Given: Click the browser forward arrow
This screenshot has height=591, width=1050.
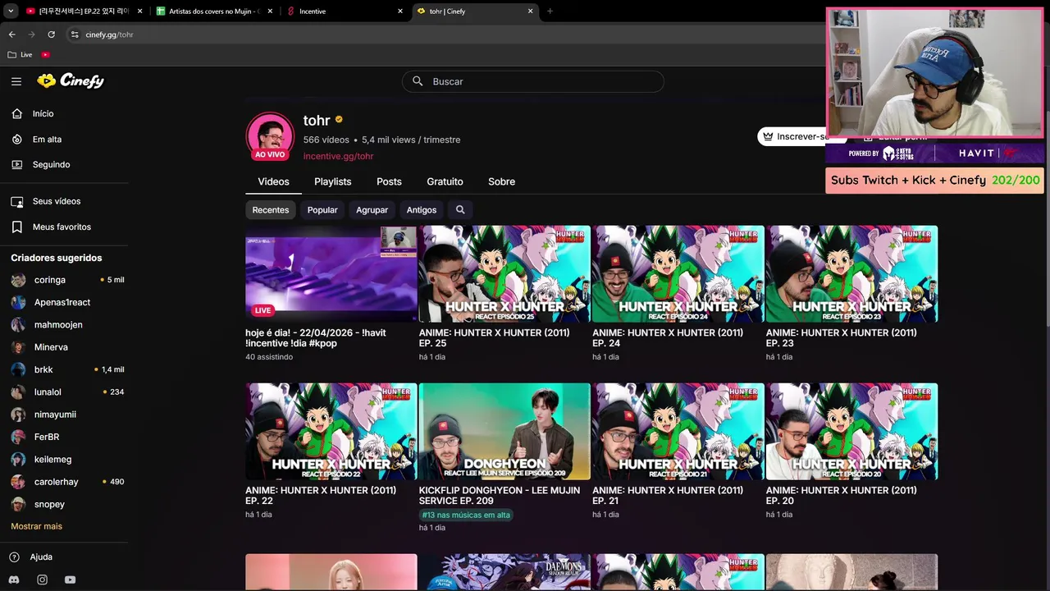Looking at the screenshot, I should pyautogui.click(x=31, y=34).
